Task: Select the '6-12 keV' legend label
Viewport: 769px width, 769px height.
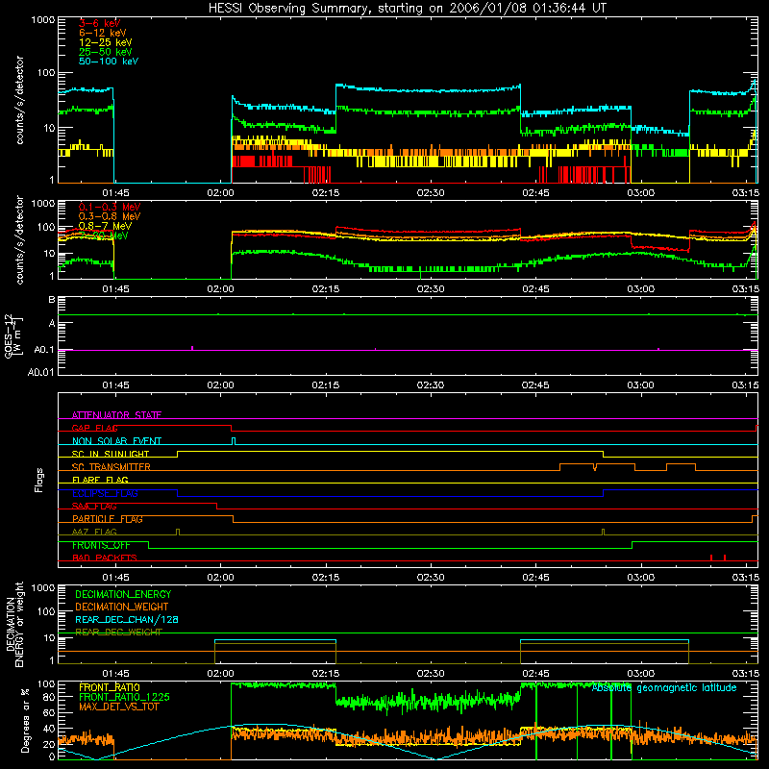Action: [x=103, y=33]
